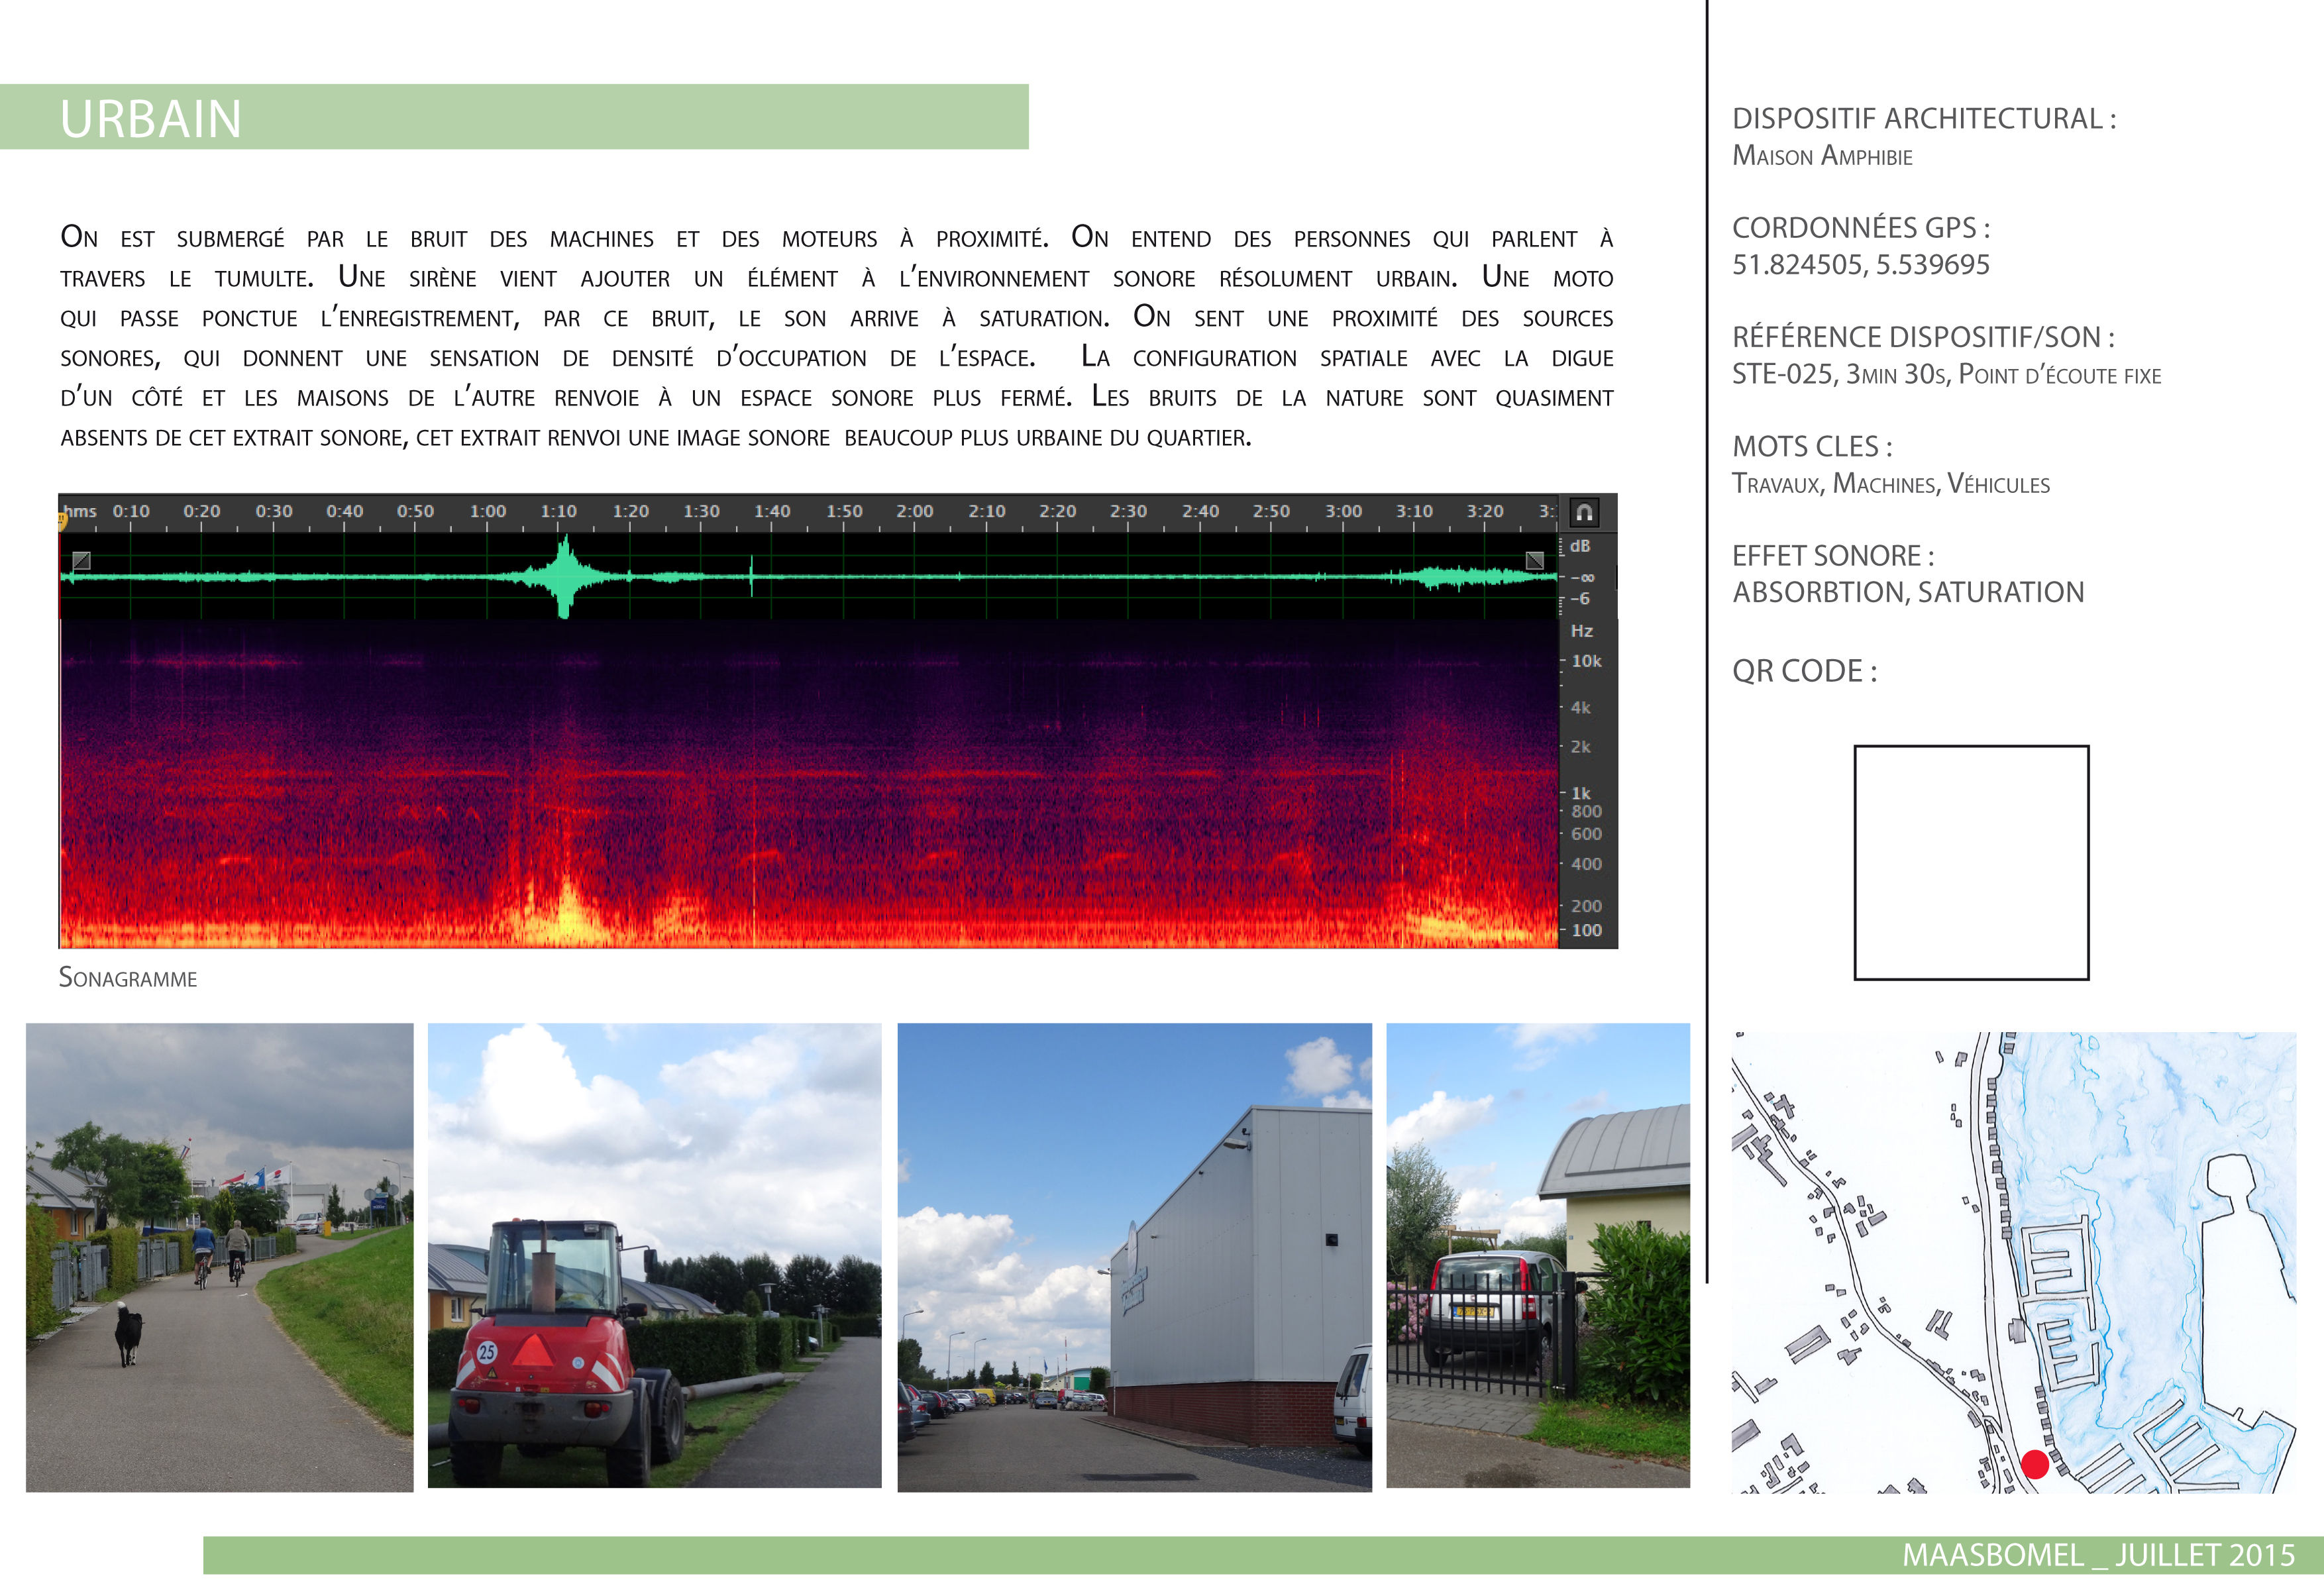The width and height of the screenshot is (2324, 1580).
Task: Click the dB amplitude scale label
Action: point(1580,546)
